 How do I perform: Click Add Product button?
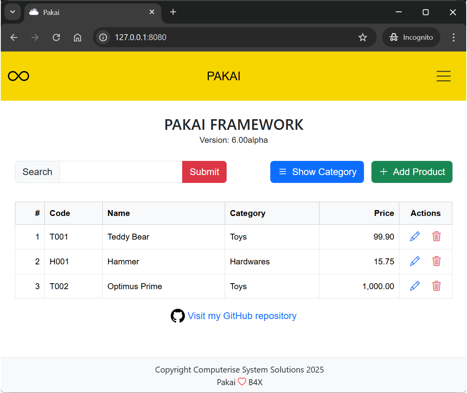412,172
